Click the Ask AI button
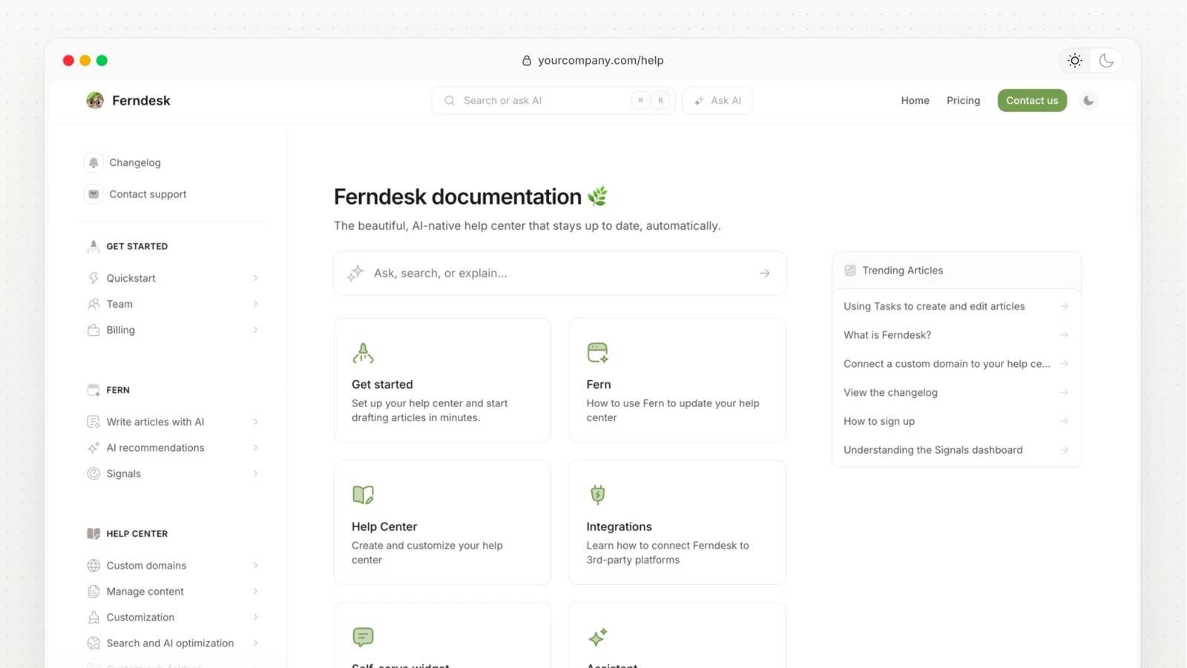 (x=717, y=101)
